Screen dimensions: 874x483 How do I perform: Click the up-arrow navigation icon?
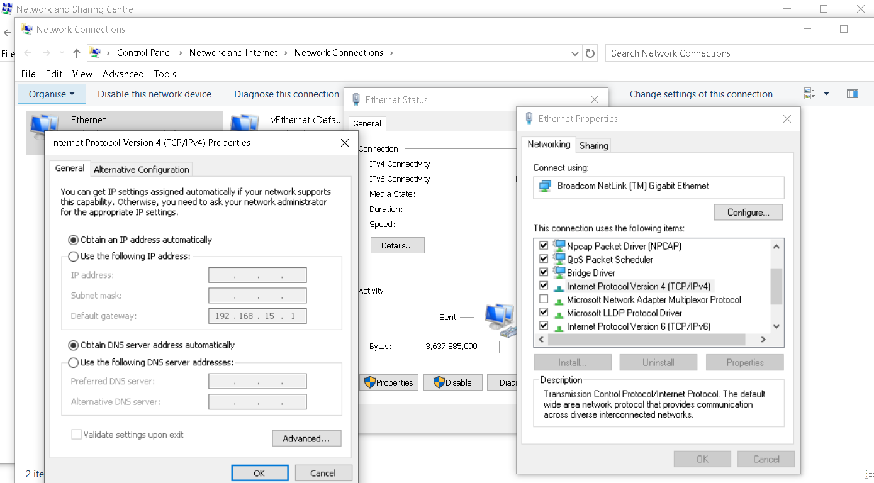[x=77, y=53]
